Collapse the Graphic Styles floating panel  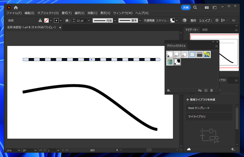(213, 42)
